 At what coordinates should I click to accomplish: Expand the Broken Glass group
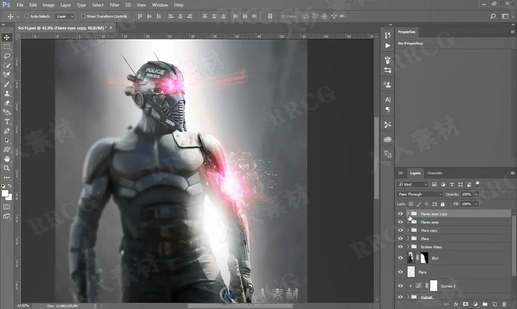click(408, 247)
